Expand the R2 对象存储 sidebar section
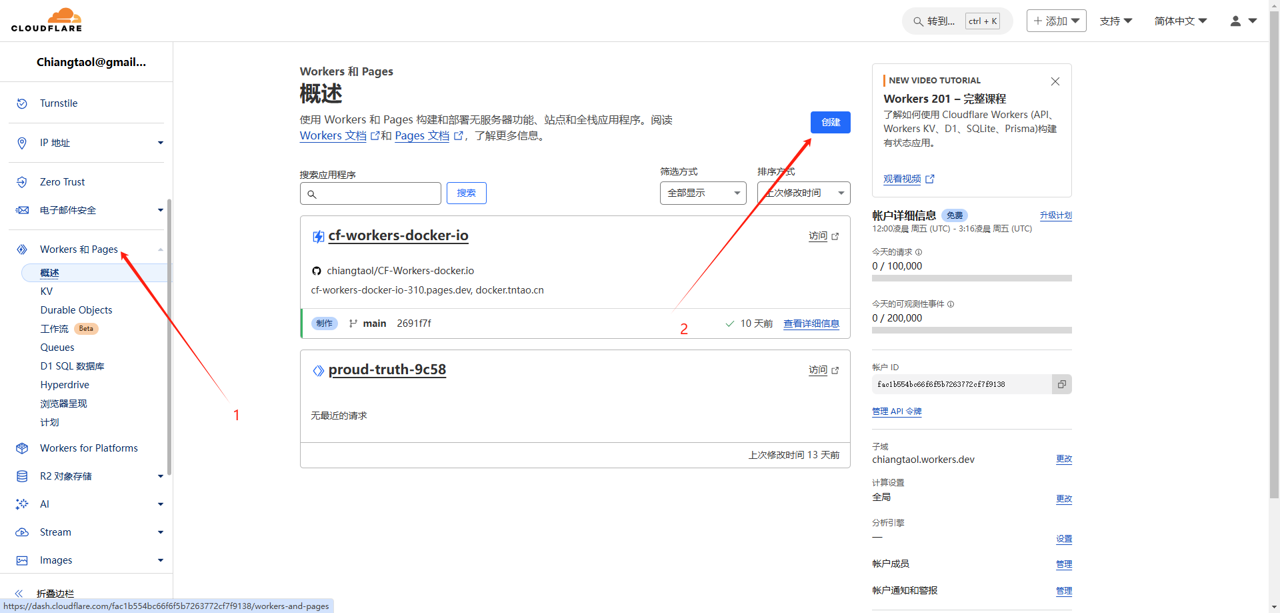Viewport: 1280px width, 613px height. (160, 476)
